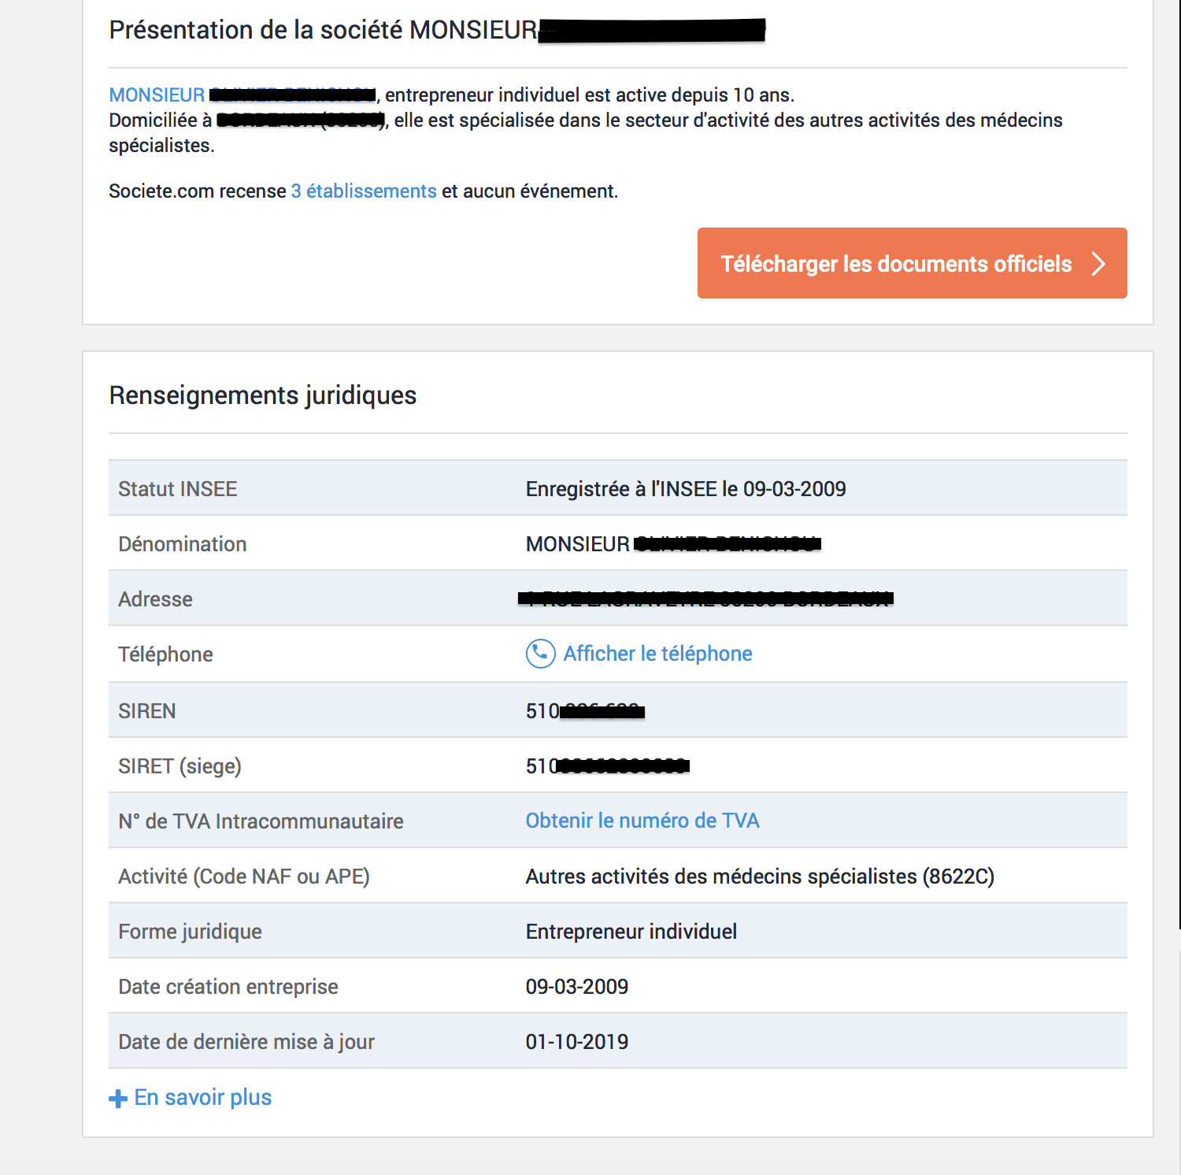Screen dimensions: 1181x1175
Task: Select the activity code text containing 8622C
Action: pyautogui.click(x=760, y=877)
